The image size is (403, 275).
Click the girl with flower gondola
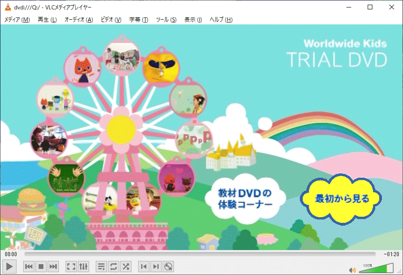[188, 99]
